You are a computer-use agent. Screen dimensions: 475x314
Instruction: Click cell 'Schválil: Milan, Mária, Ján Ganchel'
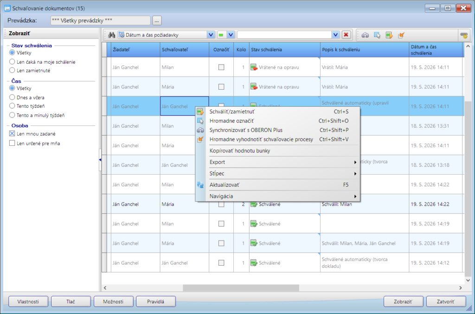click(x=365, y=243)
